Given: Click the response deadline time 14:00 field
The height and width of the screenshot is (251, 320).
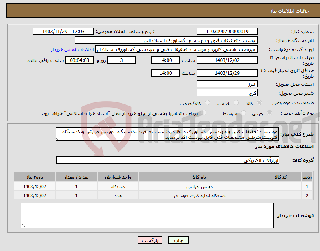Looking at the screenshot, I should [x=165, y=60].
